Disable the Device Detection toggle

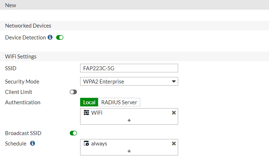[x=60, y=37]
